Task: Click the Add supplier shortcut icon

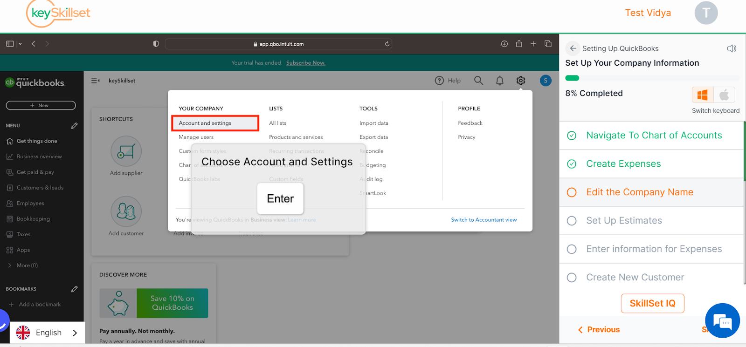Action: tap(126, 151)
